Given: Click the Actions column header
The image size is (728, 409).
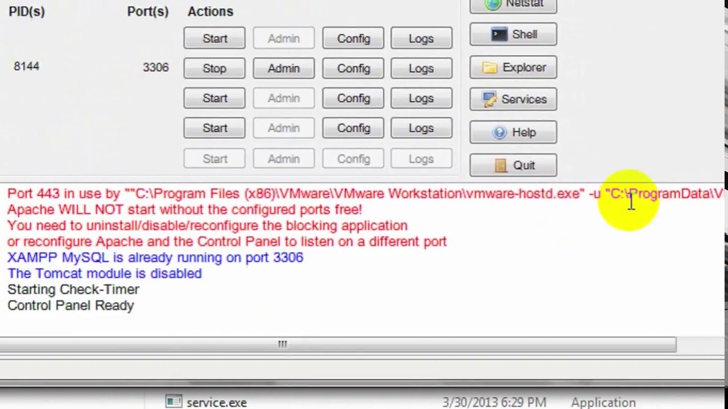Looking at the screenshot, I should coord(210,11).
